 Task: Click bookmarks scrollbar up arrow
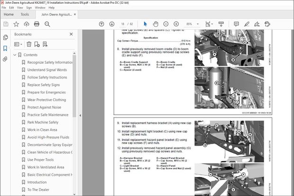pos(74,53)
